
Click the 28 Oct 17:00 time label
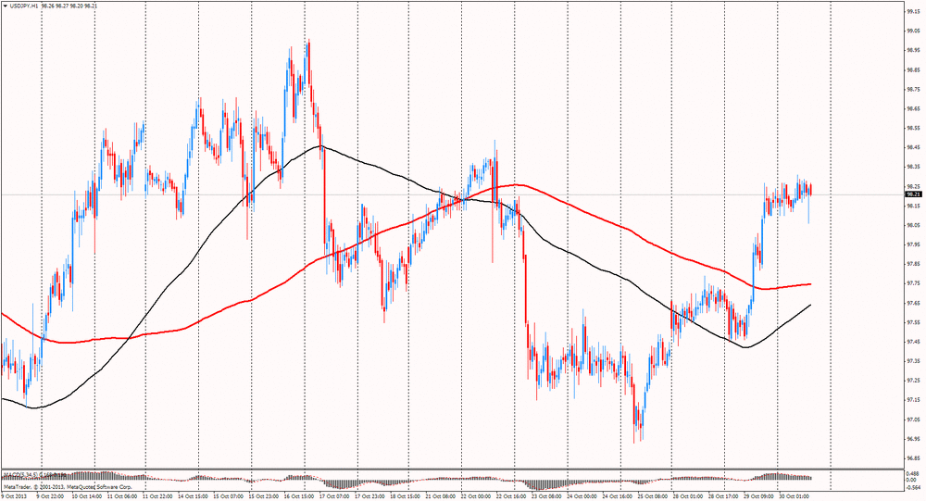pyautogui.click(x=724, y=496)
